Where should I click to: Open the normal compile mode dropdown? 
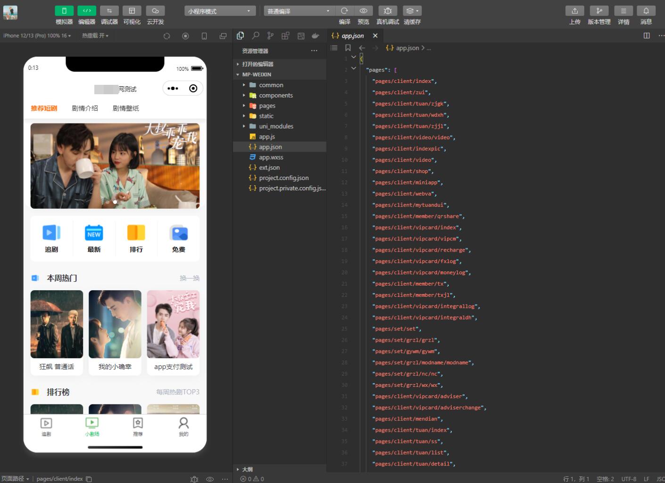(299, 11)
